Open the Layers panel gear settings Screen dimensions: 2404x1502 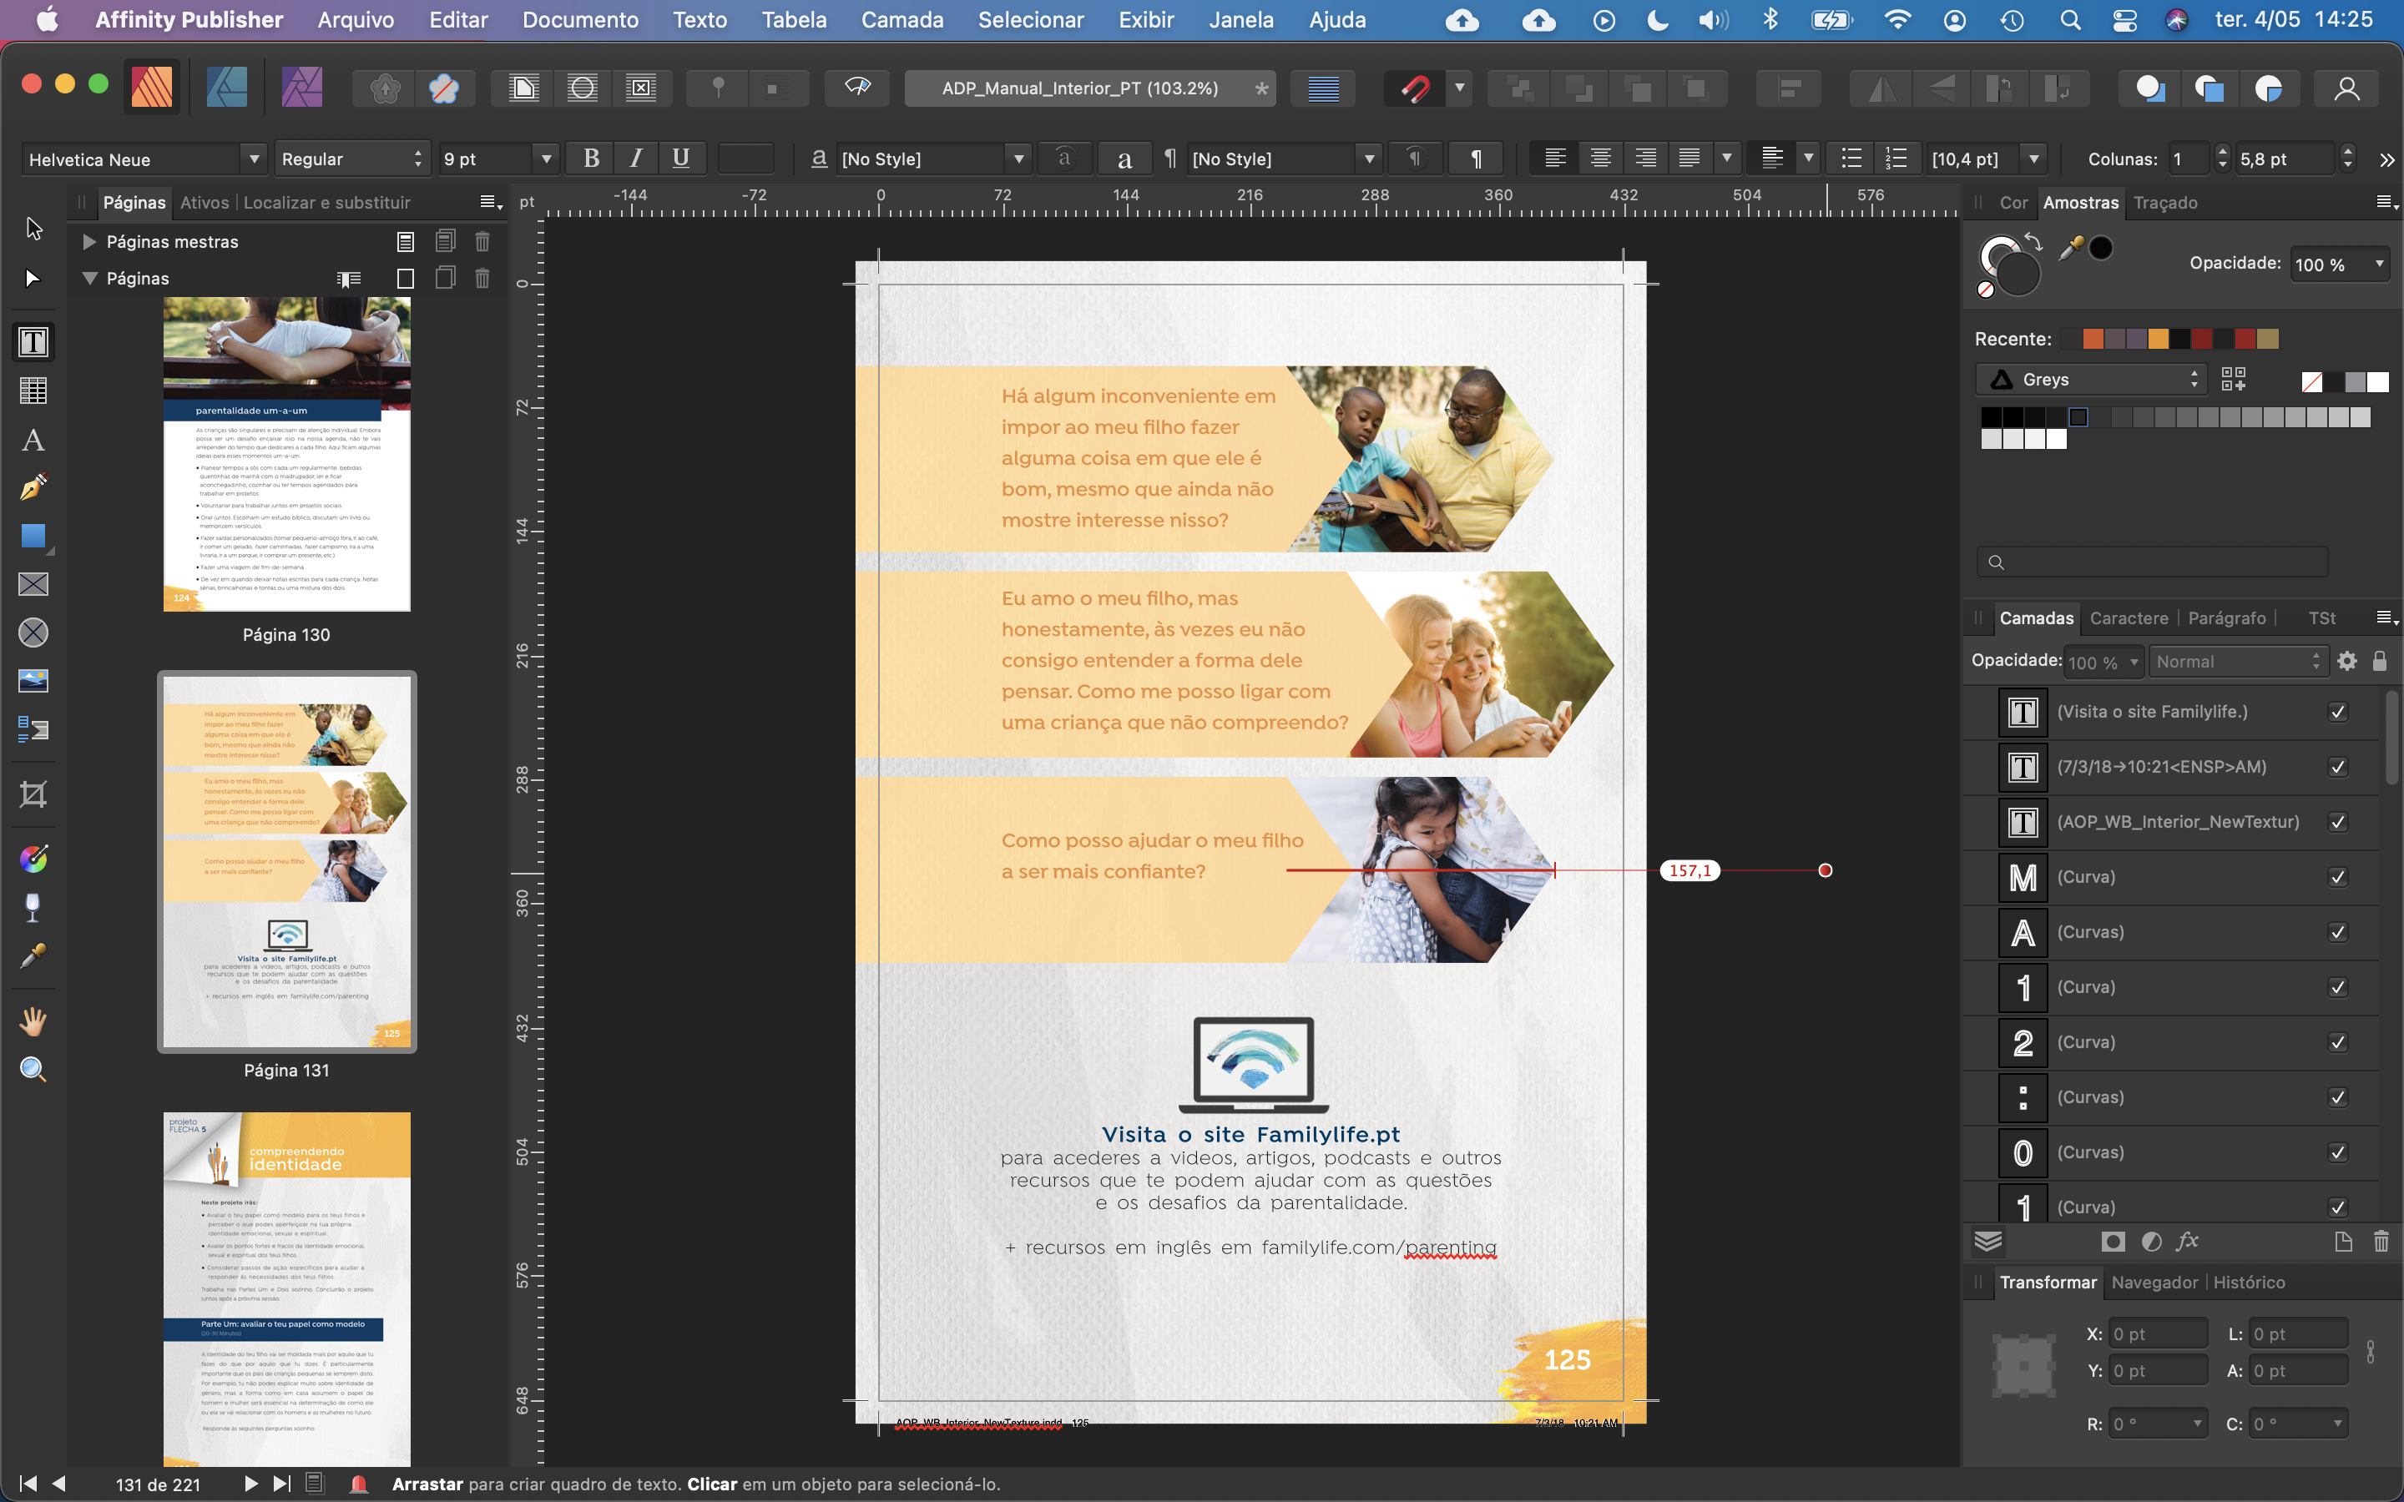coord(2347,662)
